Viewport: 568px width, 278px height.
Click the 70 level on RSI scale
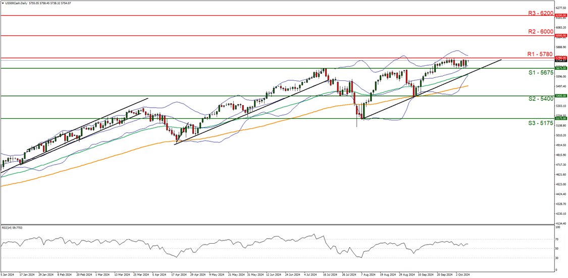(558, 239)
